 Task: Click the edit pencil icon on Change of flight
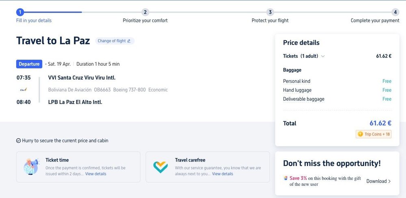coord(129,41)
